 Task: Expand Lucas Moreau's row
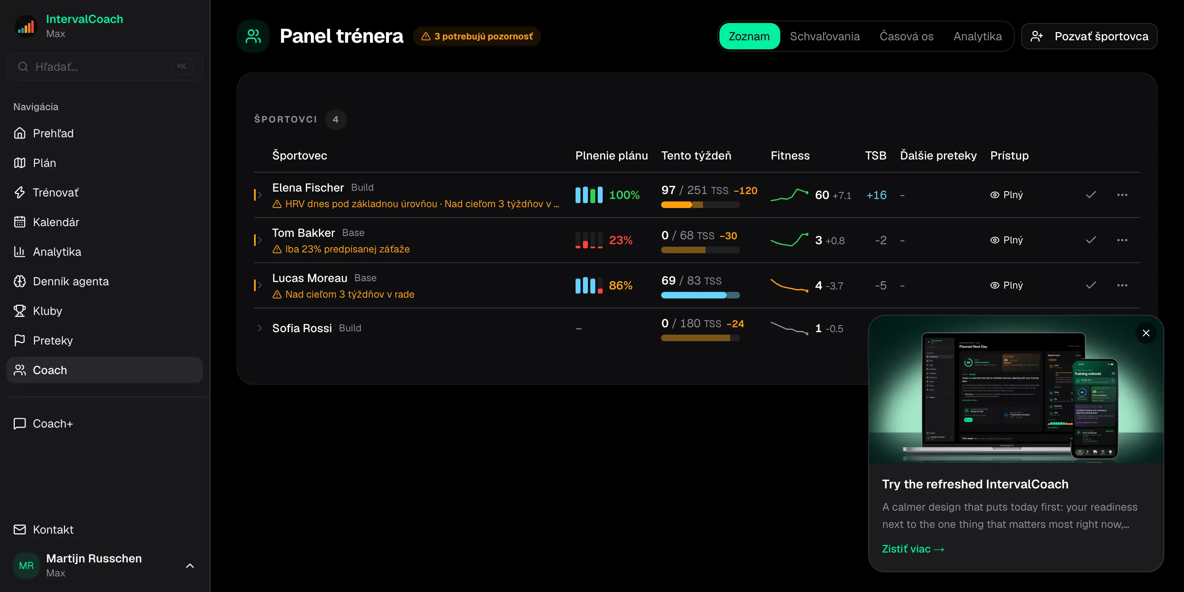(260, 285)
